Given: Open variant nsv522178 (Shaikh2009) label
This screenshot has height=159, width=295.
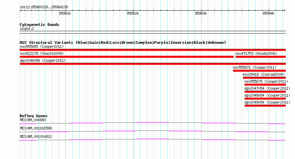Looking at the screenshot, I should click(x=42, y=53).
